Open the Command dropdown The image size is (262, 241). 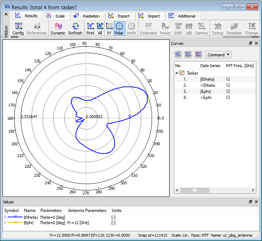coord(218,55)
